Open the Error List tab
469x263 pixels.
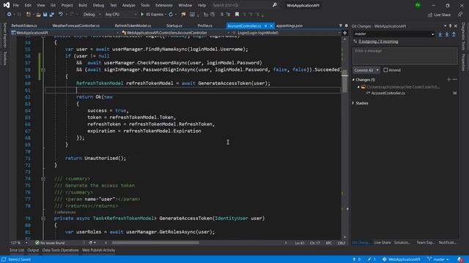pyautogui.click(x=17, y=250)
